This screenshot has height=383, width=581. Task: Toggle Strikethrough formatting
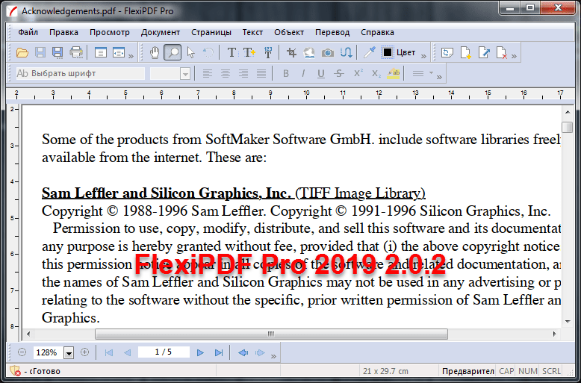(x=339, y=73)
